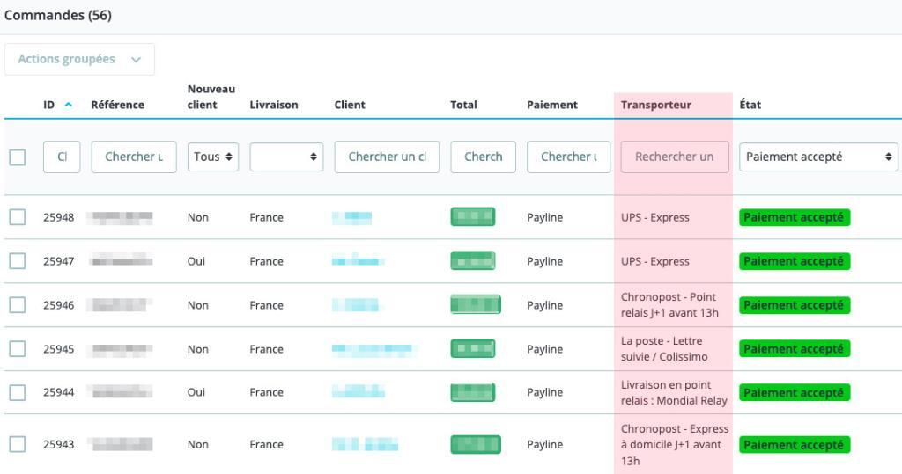Click the green total badge for order 25947

(473, 261)
